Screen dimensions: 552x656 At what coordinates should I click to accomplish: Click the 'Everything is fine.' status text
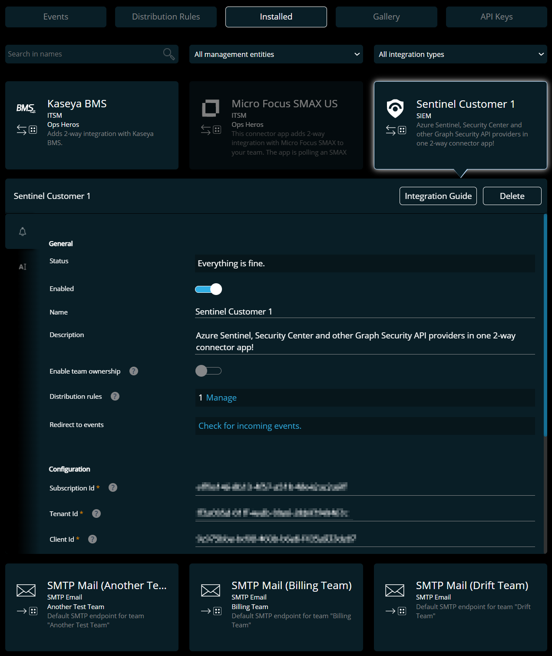[231, 263]
